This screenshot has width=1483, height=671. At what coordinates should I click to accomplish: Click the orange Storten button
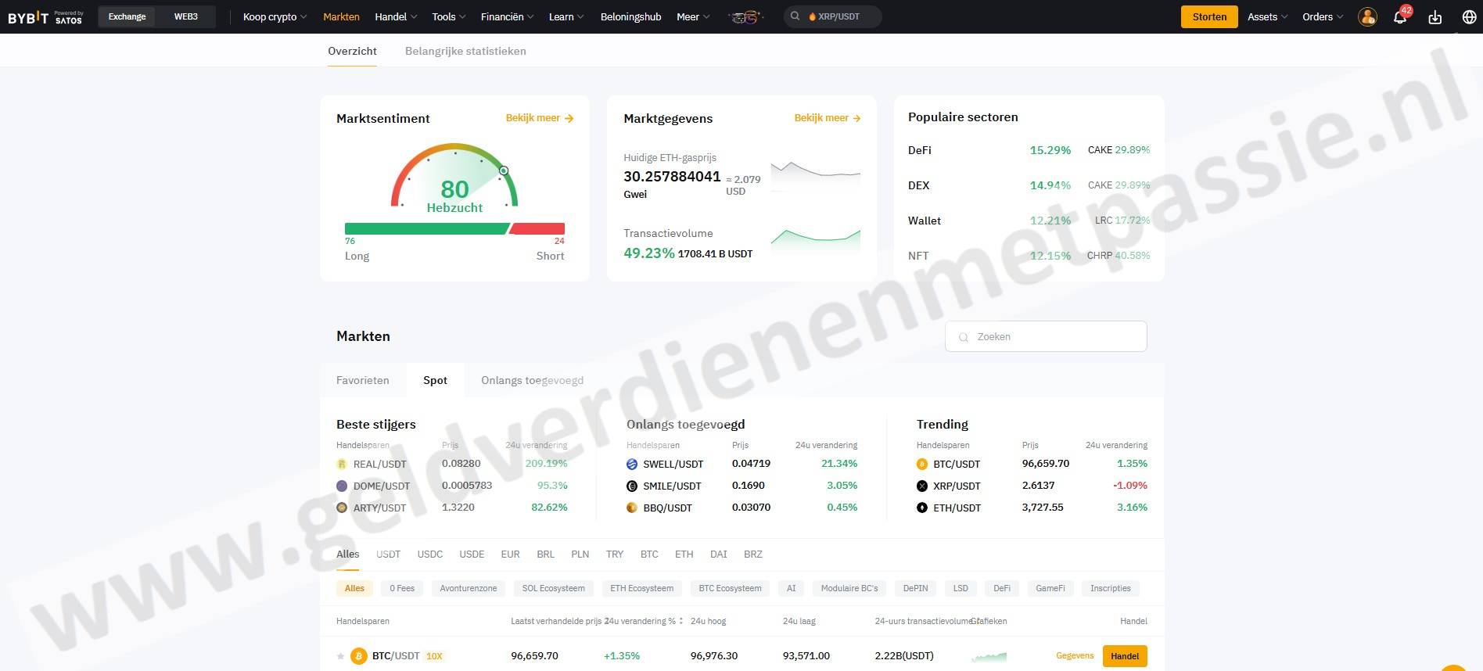tap(1209, 16)
